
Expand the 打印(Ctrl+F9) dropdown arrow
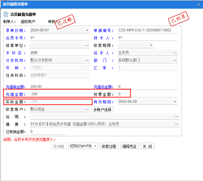click(x=95, y=146)
